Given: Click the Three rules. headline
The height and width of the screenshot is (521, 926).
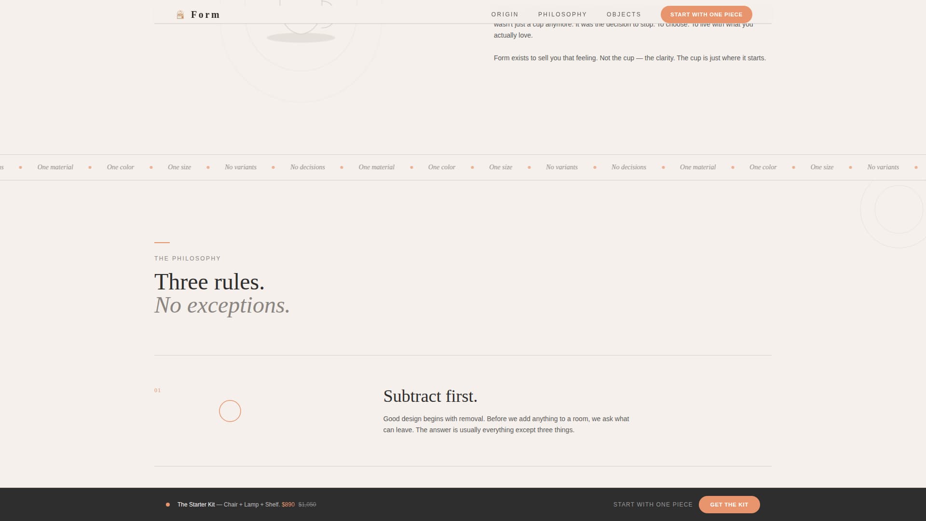Looking at the screenshot, I should click(209, 282).
